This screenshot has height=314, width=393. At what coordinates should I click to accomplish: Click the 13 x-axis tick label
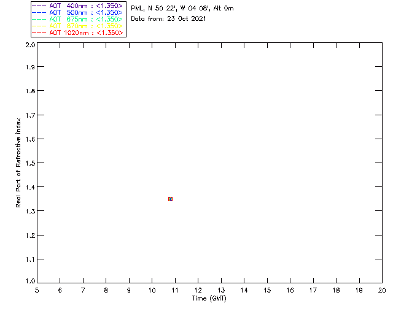(221, 290)
